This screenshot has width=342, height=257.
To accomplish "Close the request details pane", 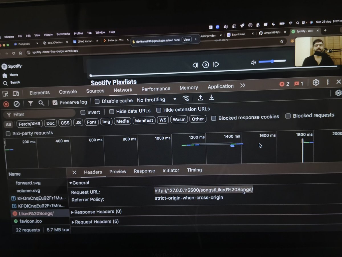I will [x=74, y=172].
